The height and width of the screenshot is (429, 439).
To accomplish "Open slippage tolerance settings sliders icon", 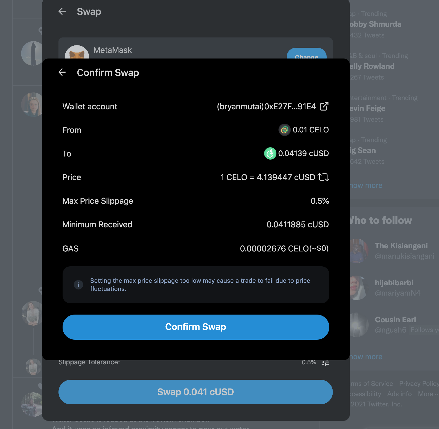I will (325, 363).
